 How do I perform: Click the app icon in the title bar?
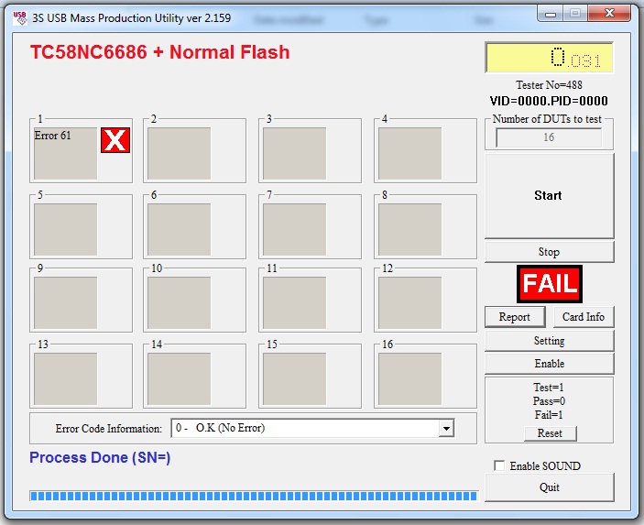pyautogui.click(x=20, y=18)
